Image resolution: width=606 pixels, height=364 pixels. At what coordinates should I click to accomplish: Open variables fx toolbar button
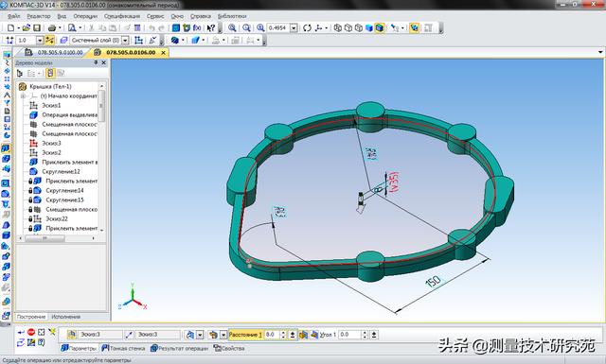point(197,27)
